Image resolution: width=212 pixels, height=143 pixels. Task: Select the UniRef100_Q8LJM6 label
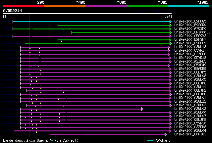click(x=190, y=83)
